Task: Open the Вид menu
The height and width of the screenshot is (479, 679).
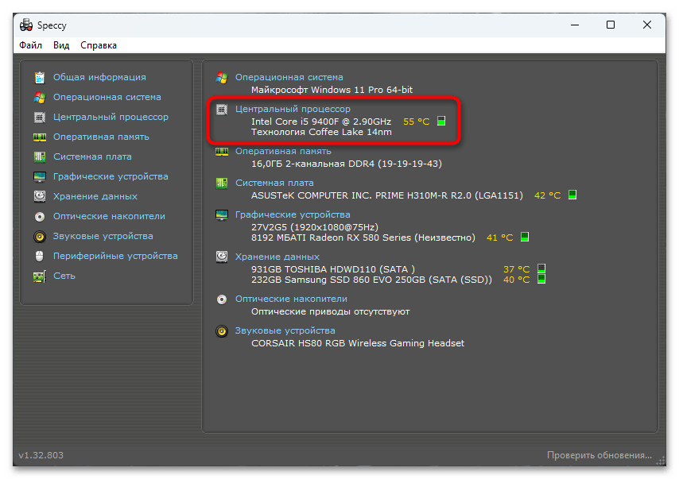Action: (x=61, y=45)
